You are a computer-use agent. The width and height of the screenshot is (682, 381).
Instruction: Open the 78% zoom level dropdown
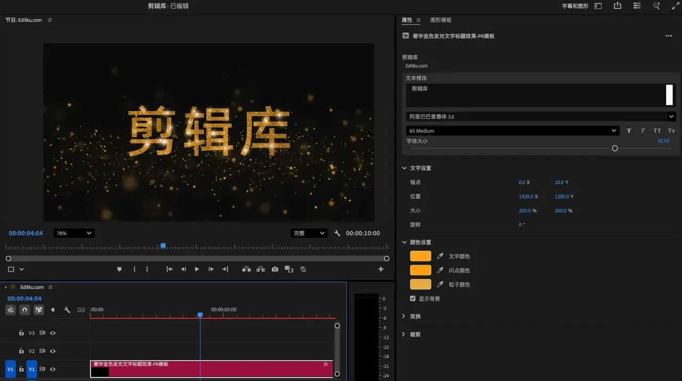point(74,233)
